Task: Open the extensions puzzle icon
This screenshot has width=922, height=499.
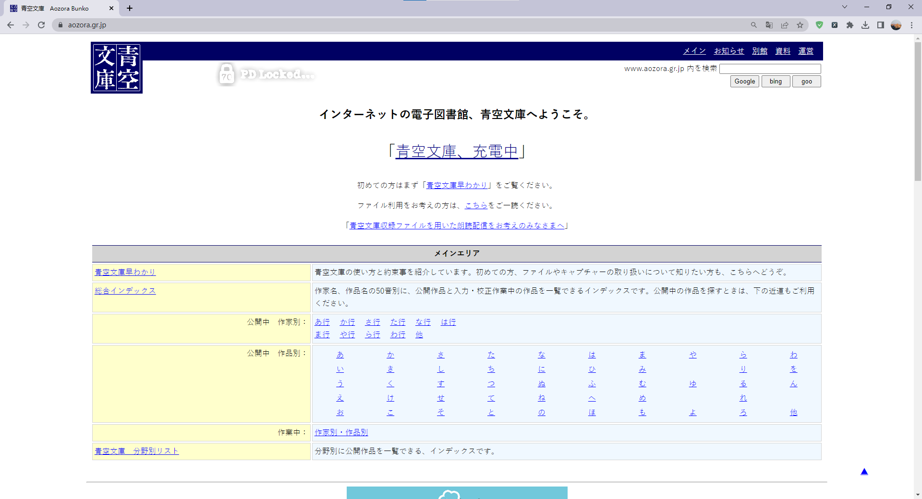Action: coord(850,25)
